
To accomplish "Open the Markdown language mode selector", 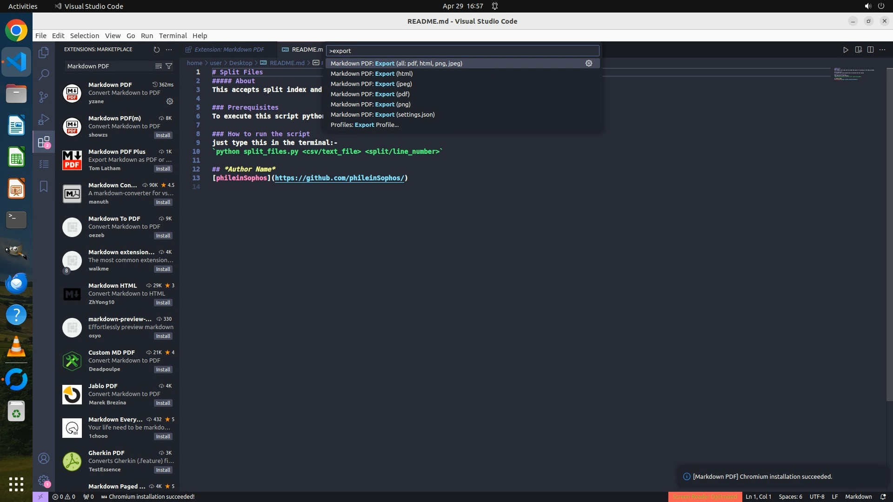I will point(858,496).
